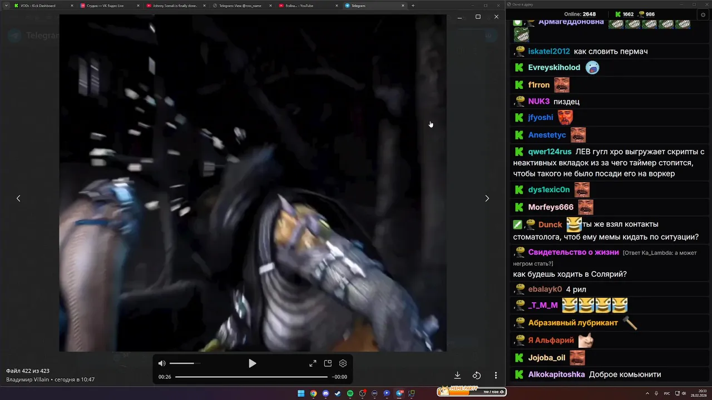The width and height of the screenshot is (712, 400).
Task: Open picture-in-picture mode
Action: [328, 363]
